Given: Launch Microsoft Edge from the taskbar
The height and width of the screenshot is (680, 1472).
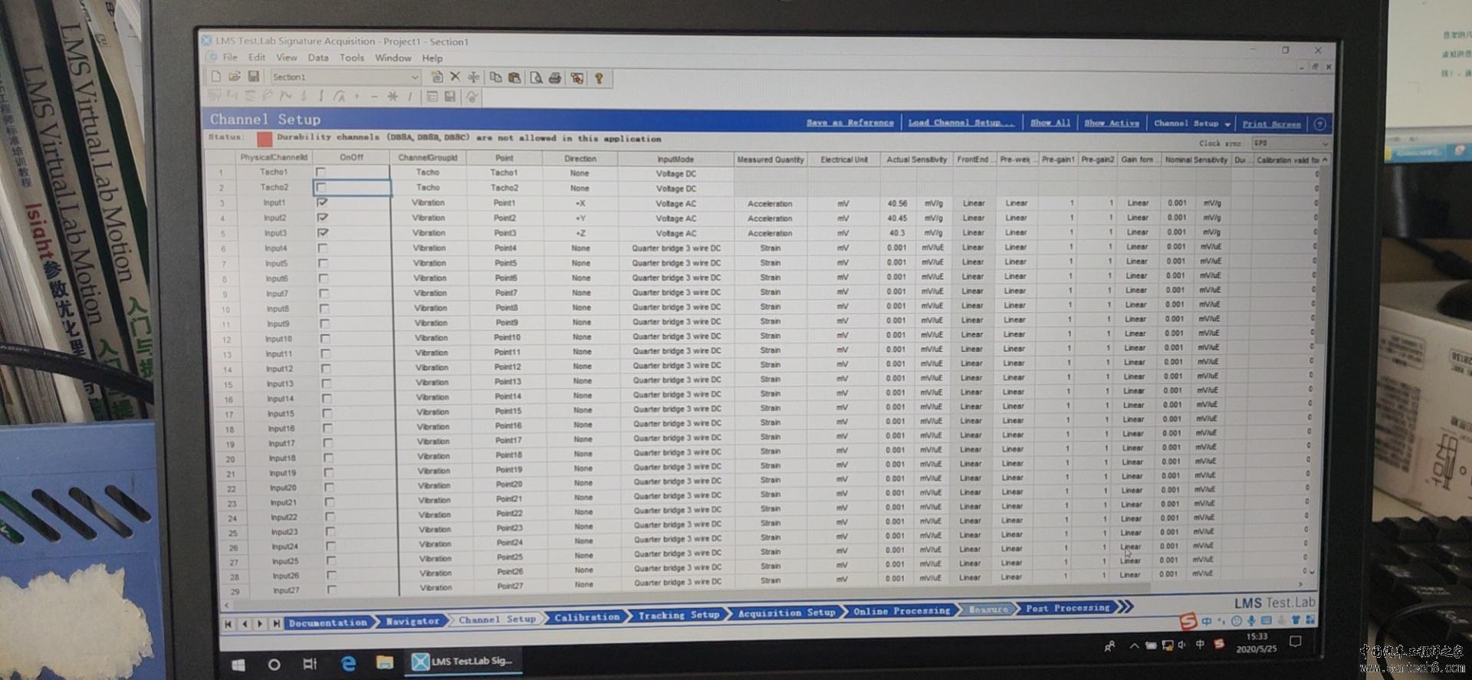Looking at the screenshot, I should pyautogui.click(x=348, y=663).
